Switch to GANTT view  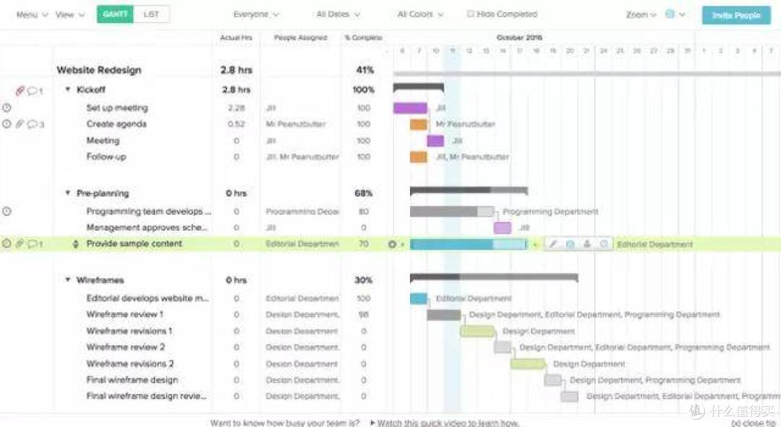pos(115,14)
